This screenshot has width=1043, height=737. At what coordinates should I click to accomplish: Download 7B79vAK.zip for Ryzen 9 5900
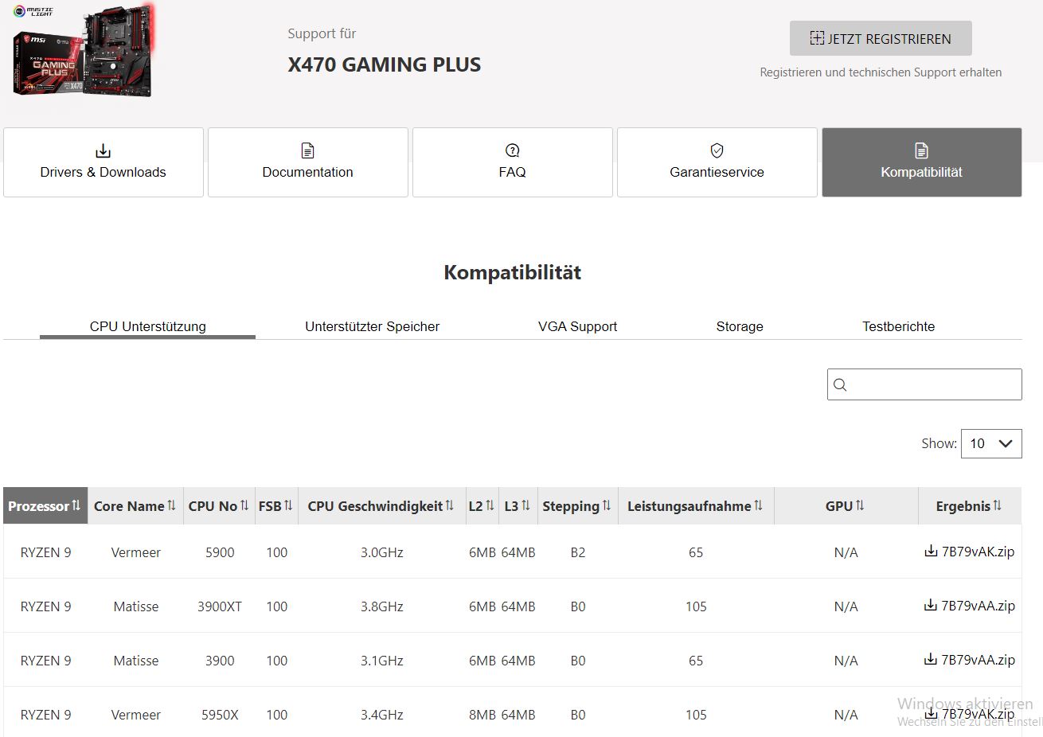click(969, 552)
